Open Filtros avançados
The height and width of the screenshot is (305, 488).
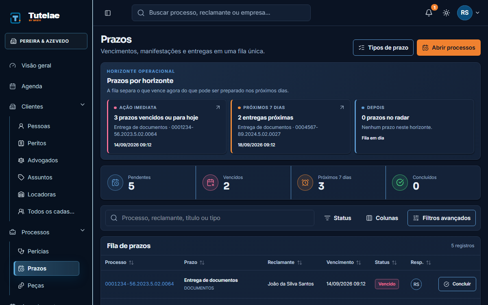pos(442,218)
